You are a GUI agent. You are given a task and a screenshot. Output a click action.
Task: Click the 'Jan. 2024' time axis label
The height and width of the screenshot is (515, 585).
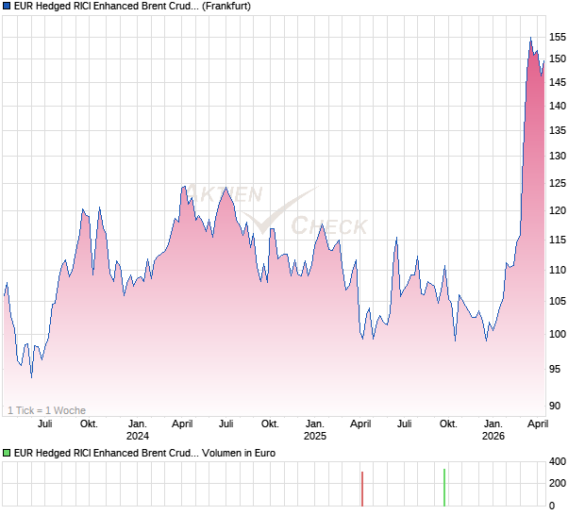138,430
